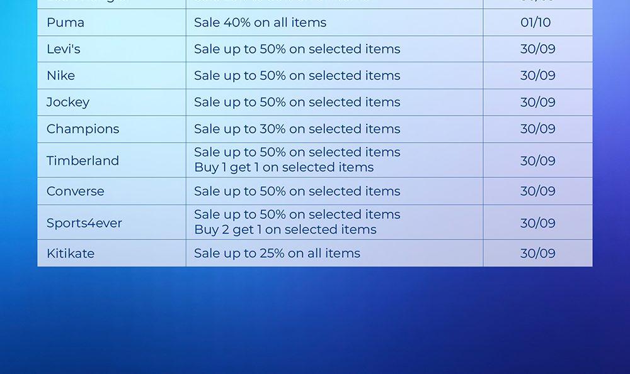Screen dimensions: 630x374
Task: Select "Sale up to 25% on all items"
Action: pos(277,253)
